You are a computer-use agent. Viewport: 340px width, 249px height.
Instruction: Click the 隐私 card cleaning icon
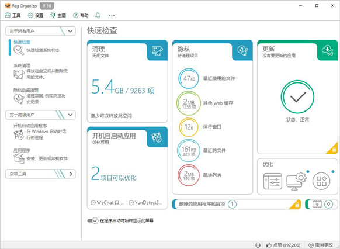click(242, 51)
